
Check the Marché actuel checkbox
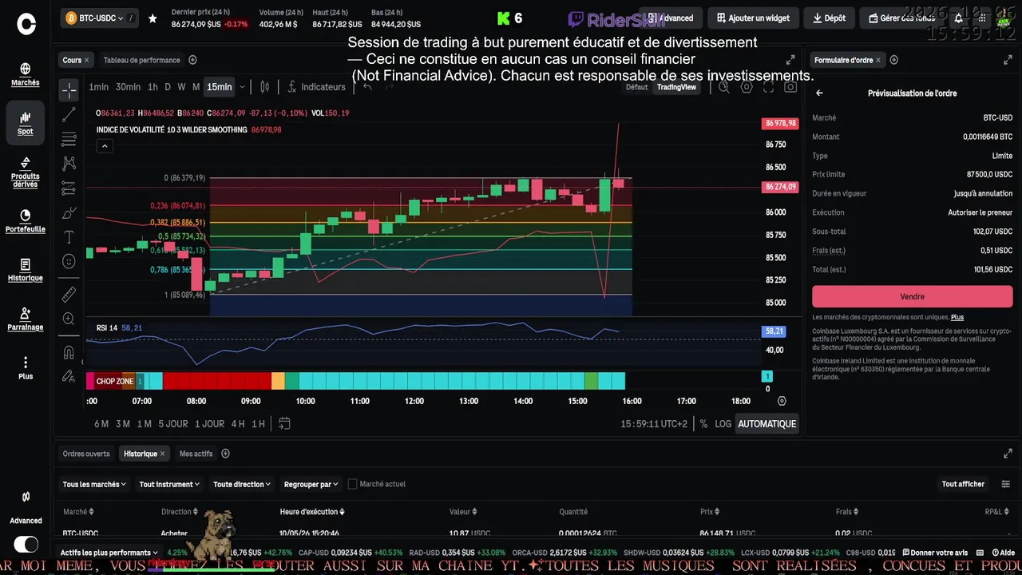(353, 484)
